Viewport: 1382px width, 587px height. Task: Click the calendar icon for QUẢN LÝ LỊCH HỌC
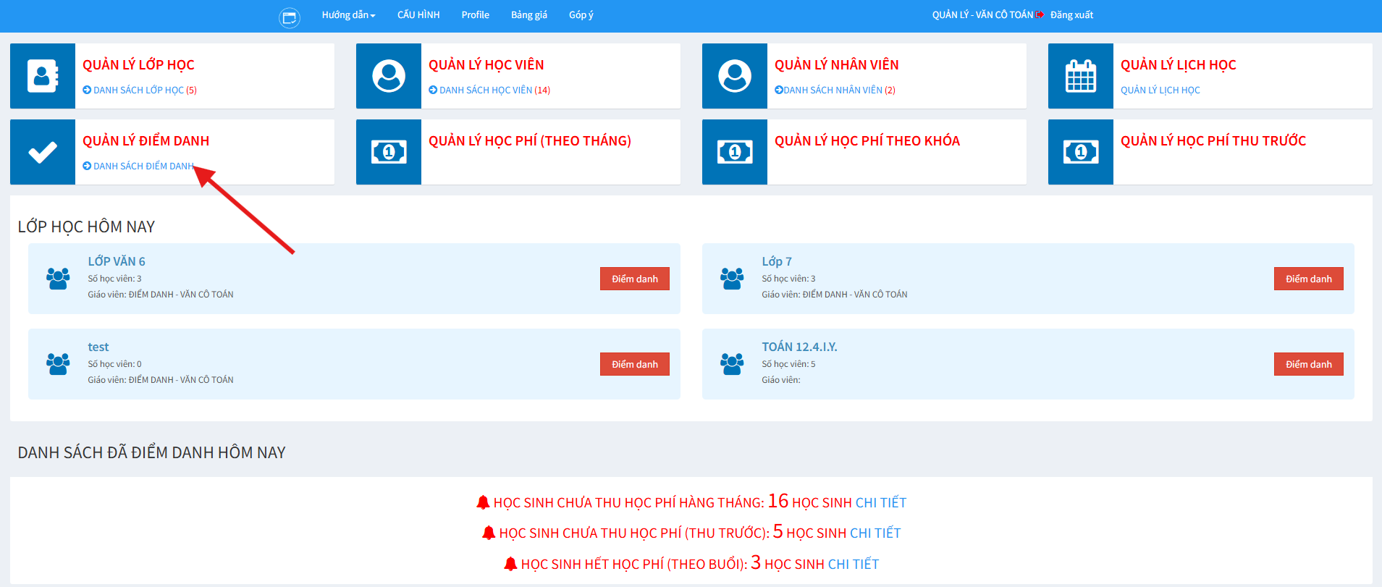point(1080,76)
